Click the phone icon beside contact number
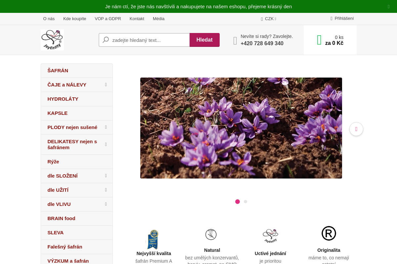397x264 pixels. click(235, 41)
